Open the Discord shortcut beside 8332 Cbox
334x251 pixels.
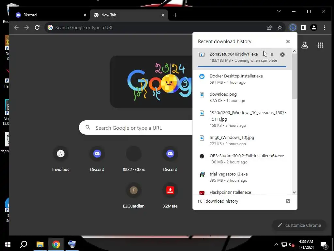coord(170,159)
